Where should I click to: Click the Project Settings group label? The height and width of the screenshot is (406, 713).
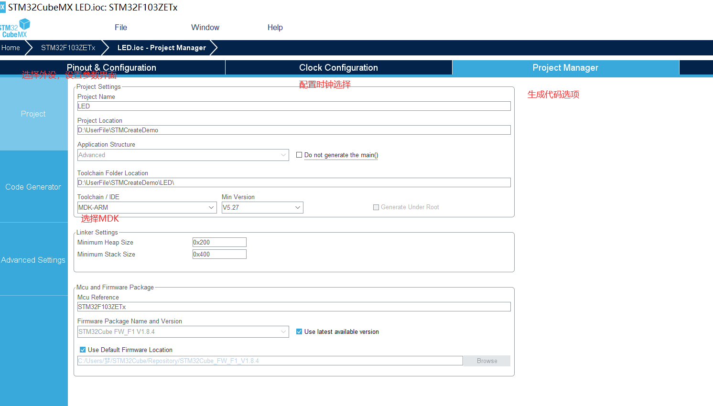coord(98,86)
